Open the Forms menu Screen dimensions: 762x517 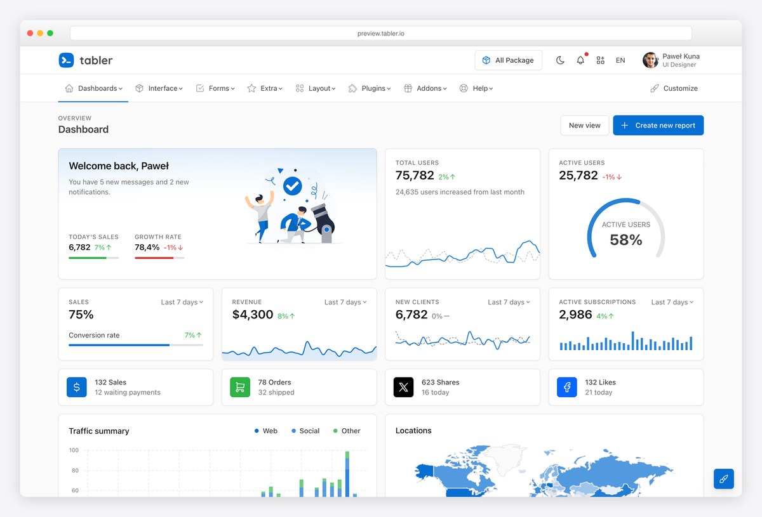215,88
